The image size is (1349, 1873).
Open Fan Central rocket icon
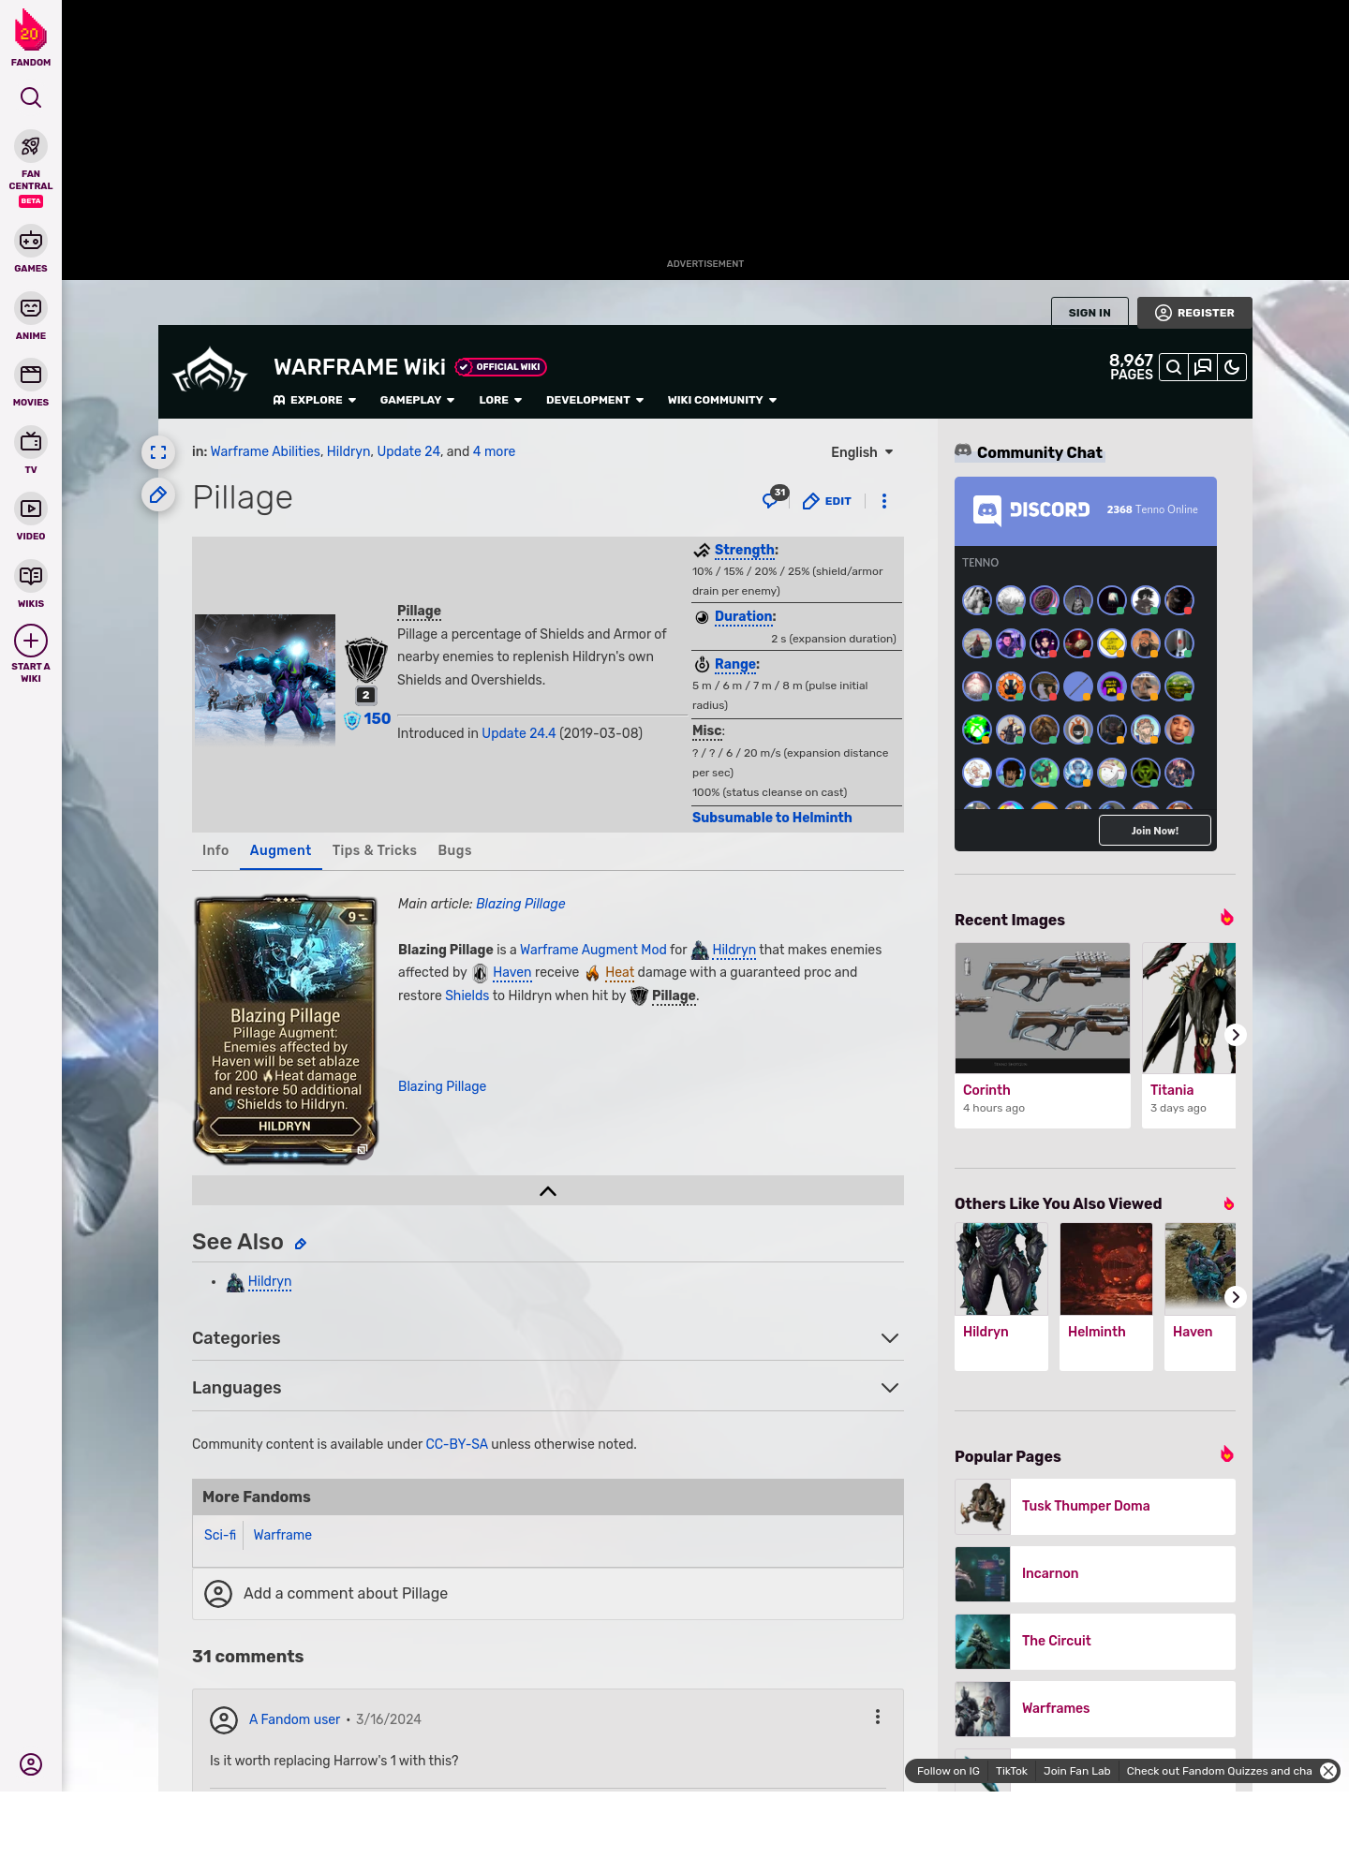[31, 146]
